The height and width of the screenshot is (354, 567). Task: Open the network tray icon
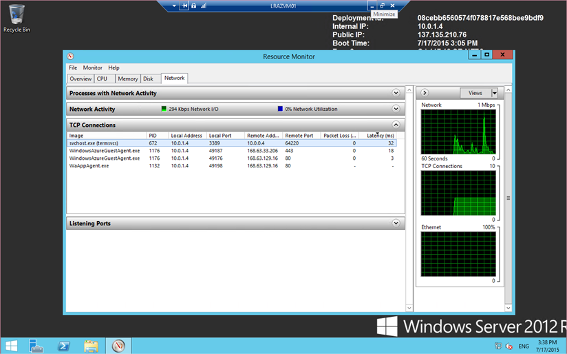coord(498,346)
